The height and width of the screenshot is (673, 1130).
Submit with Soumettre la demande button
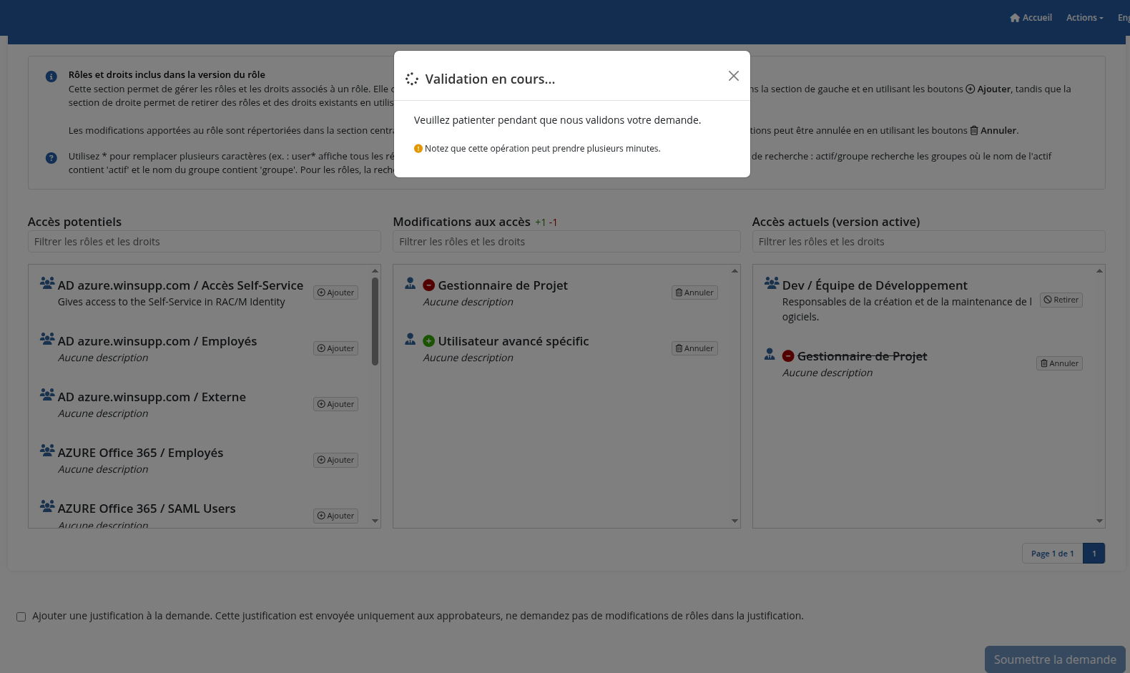1055,659
